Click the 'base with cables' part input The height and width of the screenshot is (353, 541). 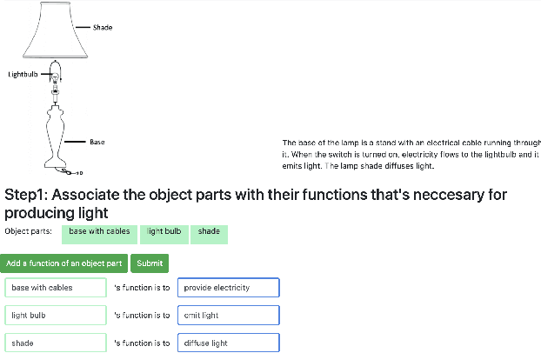click(x=55, y=287)
